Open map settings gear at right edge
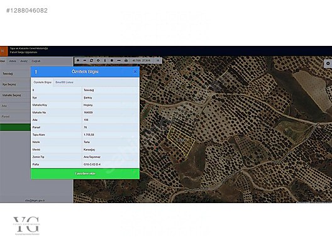This screenshot has height=249, width=332. (x=328, y=64)
